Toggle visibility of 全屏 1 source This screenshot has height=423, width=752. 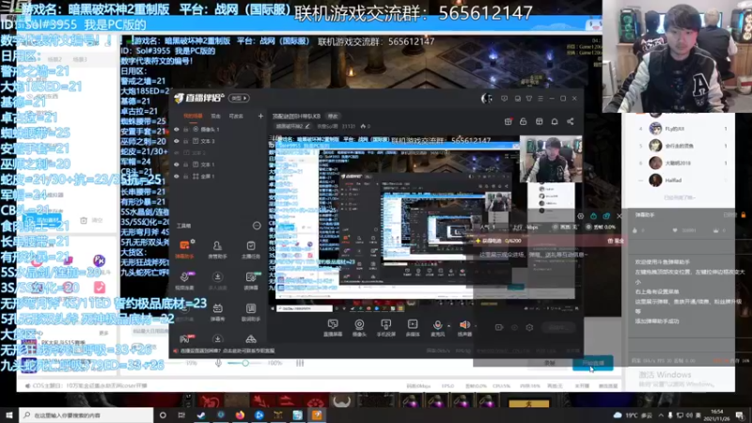[x=177, y=177]
